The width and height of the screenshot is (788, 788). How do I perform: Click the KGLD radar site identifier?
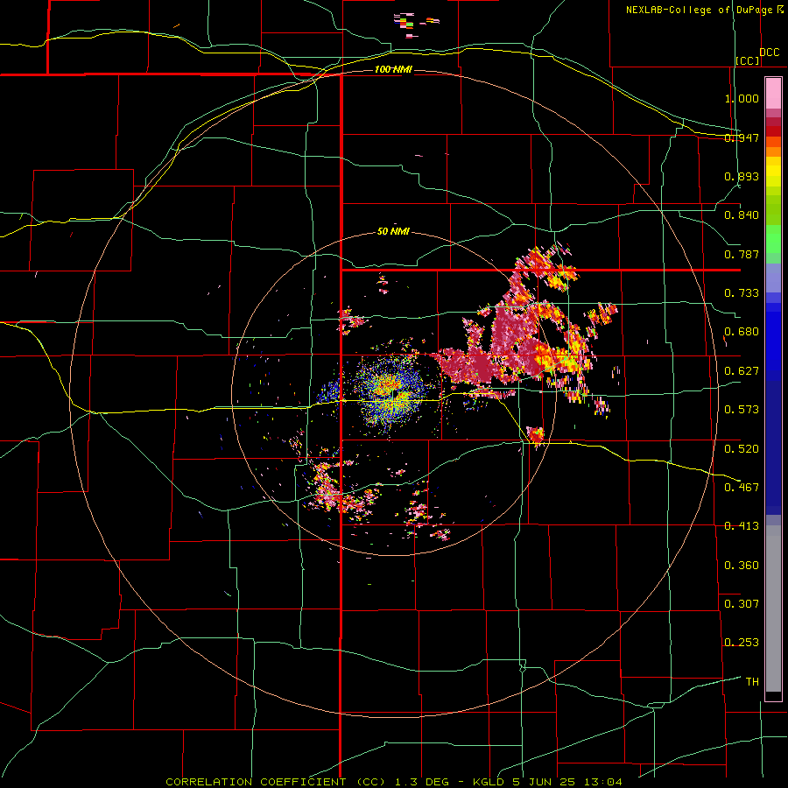[489, 782]
